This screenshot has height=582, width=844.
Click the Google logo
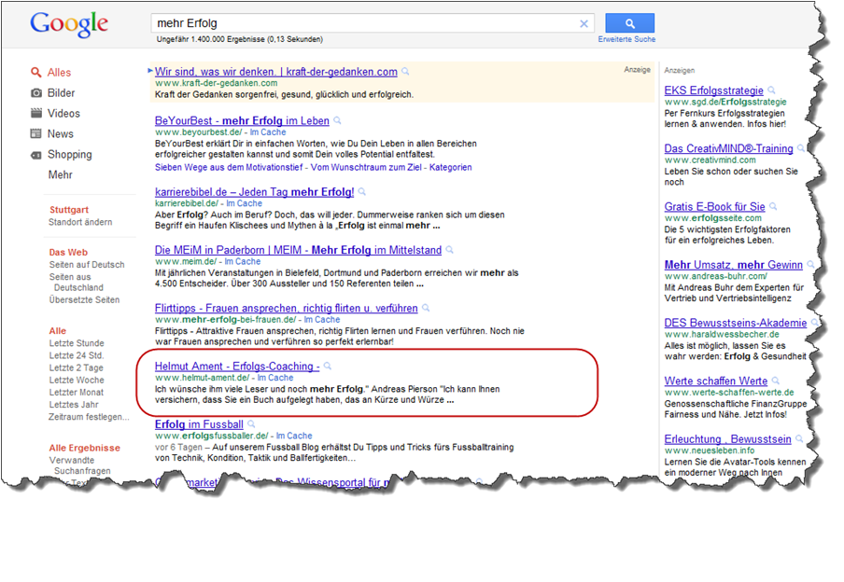69,24
